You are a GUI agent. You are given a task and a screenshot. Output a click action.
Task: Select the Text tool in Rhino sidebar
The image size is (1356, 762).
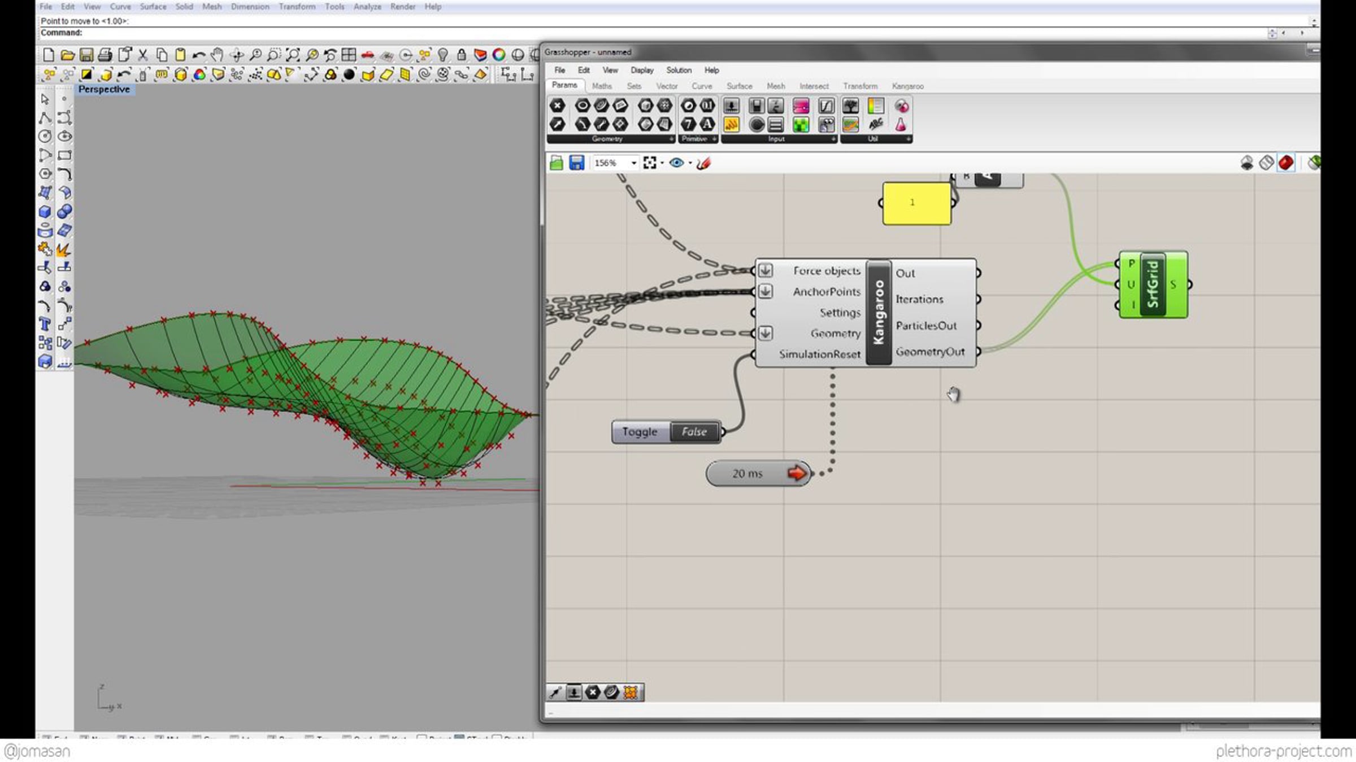[45, 324]
